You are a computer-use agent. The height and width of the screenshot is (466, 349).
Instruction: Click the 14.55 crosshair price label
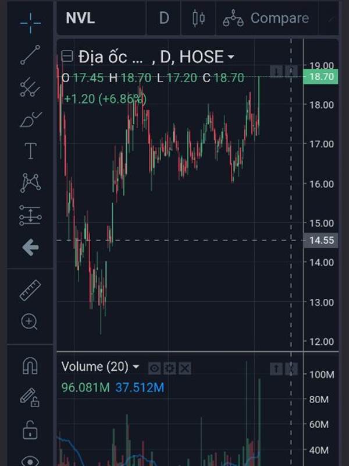click(x=321, y=240)
